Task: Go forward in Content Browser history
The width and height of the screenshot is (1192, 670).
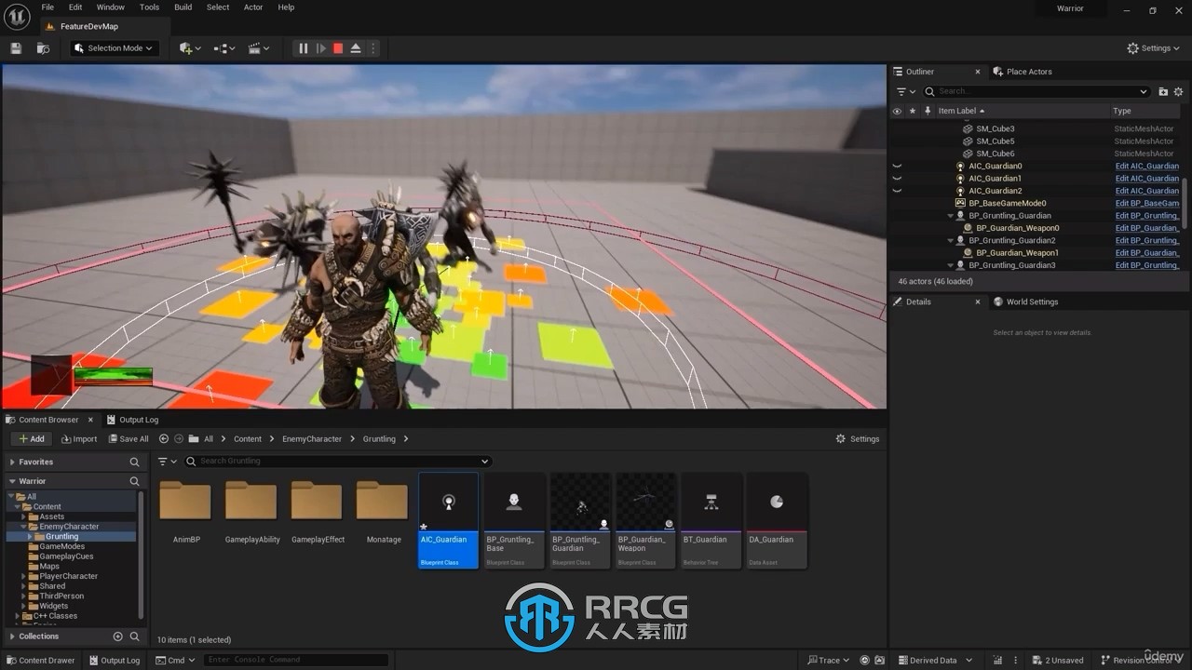Action: coord(179,439)
